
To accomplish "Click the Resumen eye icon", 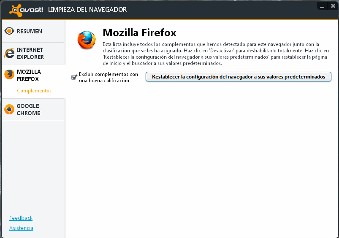I will pyautogui.click(x=9, y=31).
